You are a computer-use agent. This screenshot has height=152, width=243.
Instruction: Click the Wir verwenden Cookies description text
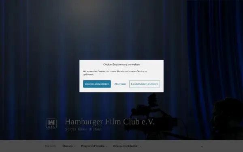115,73
